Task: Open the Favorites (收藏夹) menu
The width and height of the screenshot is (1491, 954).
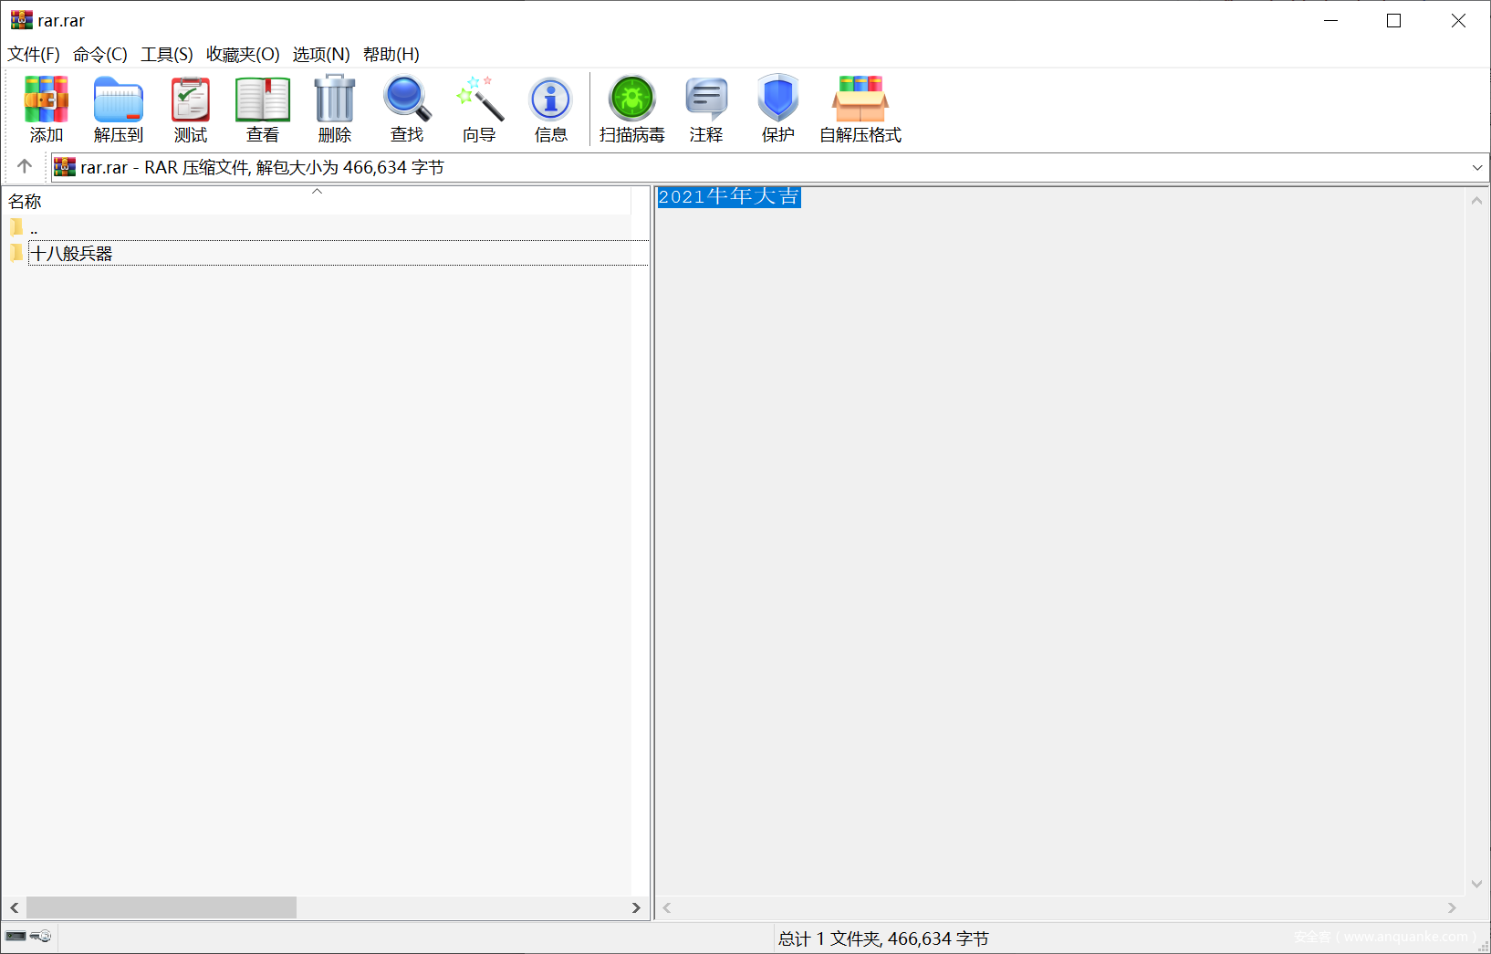Action: [x=243, y=55]
